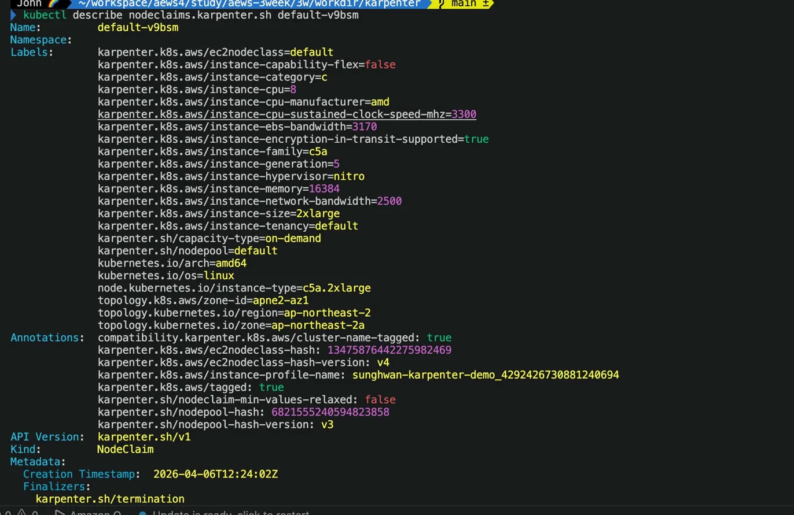Click the Finalizers: field label
Viewport: 794px width, 515px height.
[x=57, y=487]
